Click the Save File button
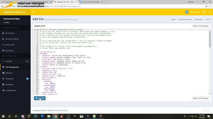 pos(40,98)
